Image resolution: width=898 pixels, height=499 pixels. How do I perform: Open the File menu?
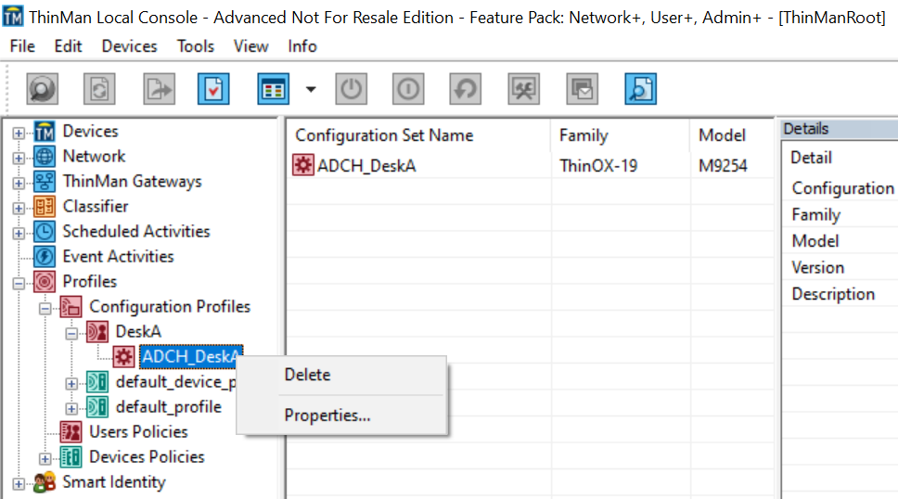(22, 45)
